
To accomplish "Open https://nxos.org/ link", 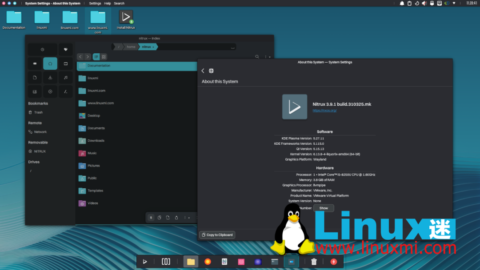I will click(x=324, y=111).
